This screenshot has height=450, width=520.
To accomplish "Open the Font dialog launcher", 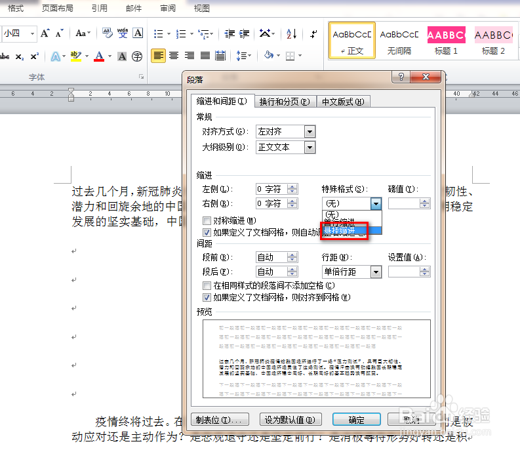I will pos(142,77).
